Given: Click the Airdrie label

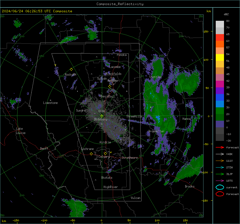Looking at the screenshot, I should pos(105,142).
